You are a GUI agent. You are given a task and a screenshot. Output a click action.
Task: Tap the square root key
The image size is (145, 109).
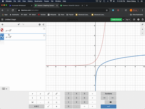(x=48, y=106)
